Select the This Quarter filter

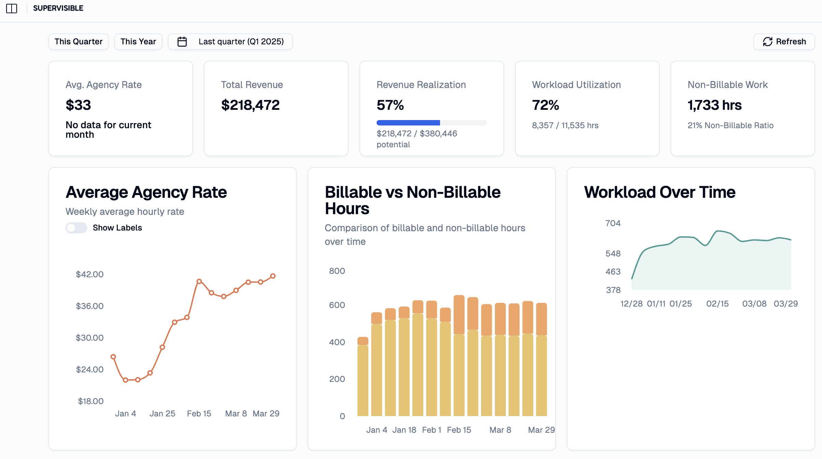point(78,42)
